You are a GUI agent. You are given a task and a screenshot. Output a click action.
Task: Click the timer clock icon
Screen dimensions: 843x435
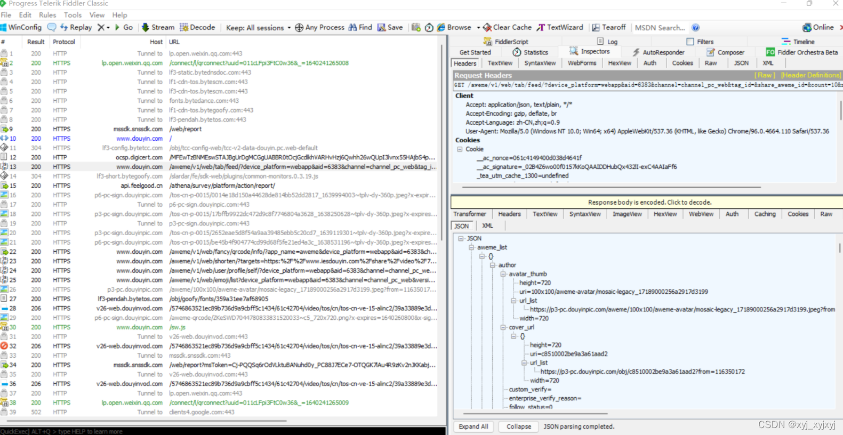click(429, 28)
